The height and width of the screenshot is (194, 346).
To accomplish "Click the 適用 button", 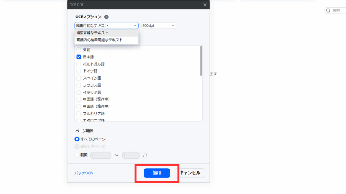I will click(157, 173).
